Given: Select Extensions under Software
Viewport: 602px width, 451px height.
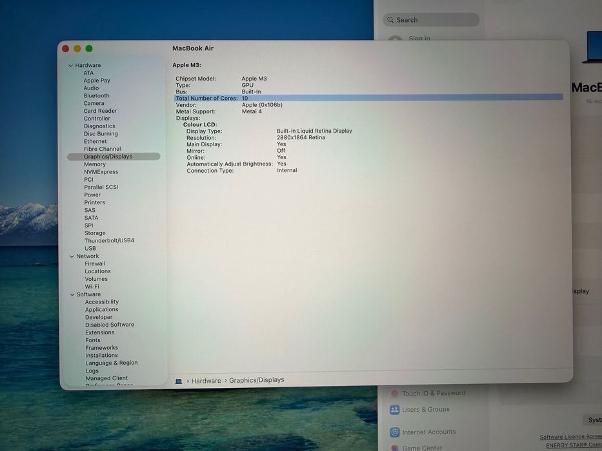Looking at the screenshot, I should (100, 332).
